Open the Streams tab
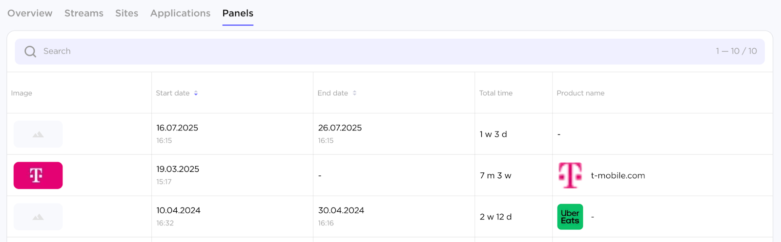Viewport: 781px width, 242px height. 84,13
